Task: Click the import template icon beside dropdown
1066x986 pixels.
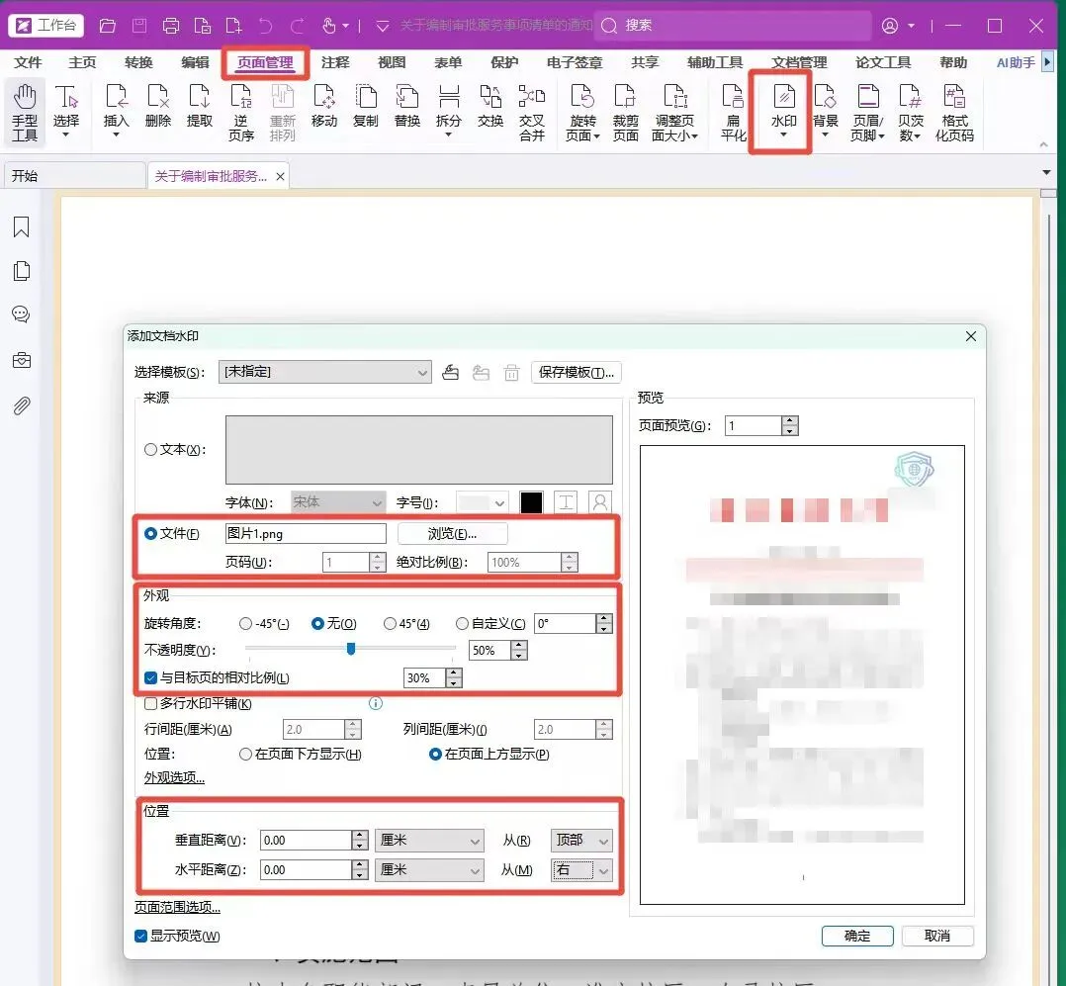Action: coord(451,372)
